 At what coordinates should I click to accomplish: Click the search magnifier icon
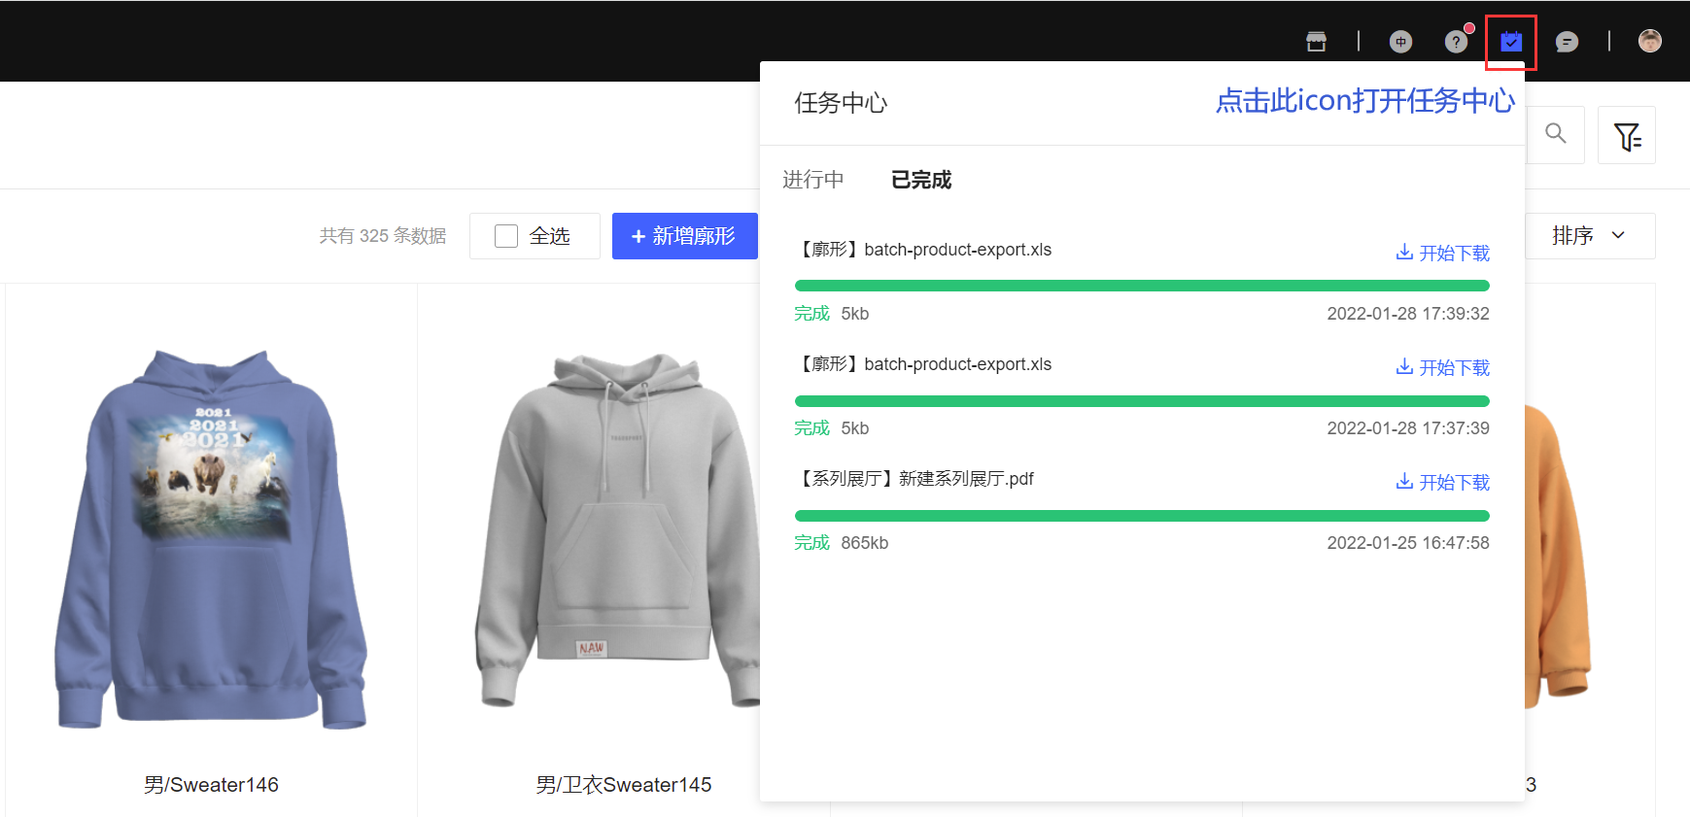click(1556, 134)
